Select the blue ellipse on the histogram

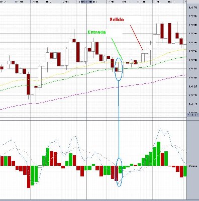click(119, 172)
